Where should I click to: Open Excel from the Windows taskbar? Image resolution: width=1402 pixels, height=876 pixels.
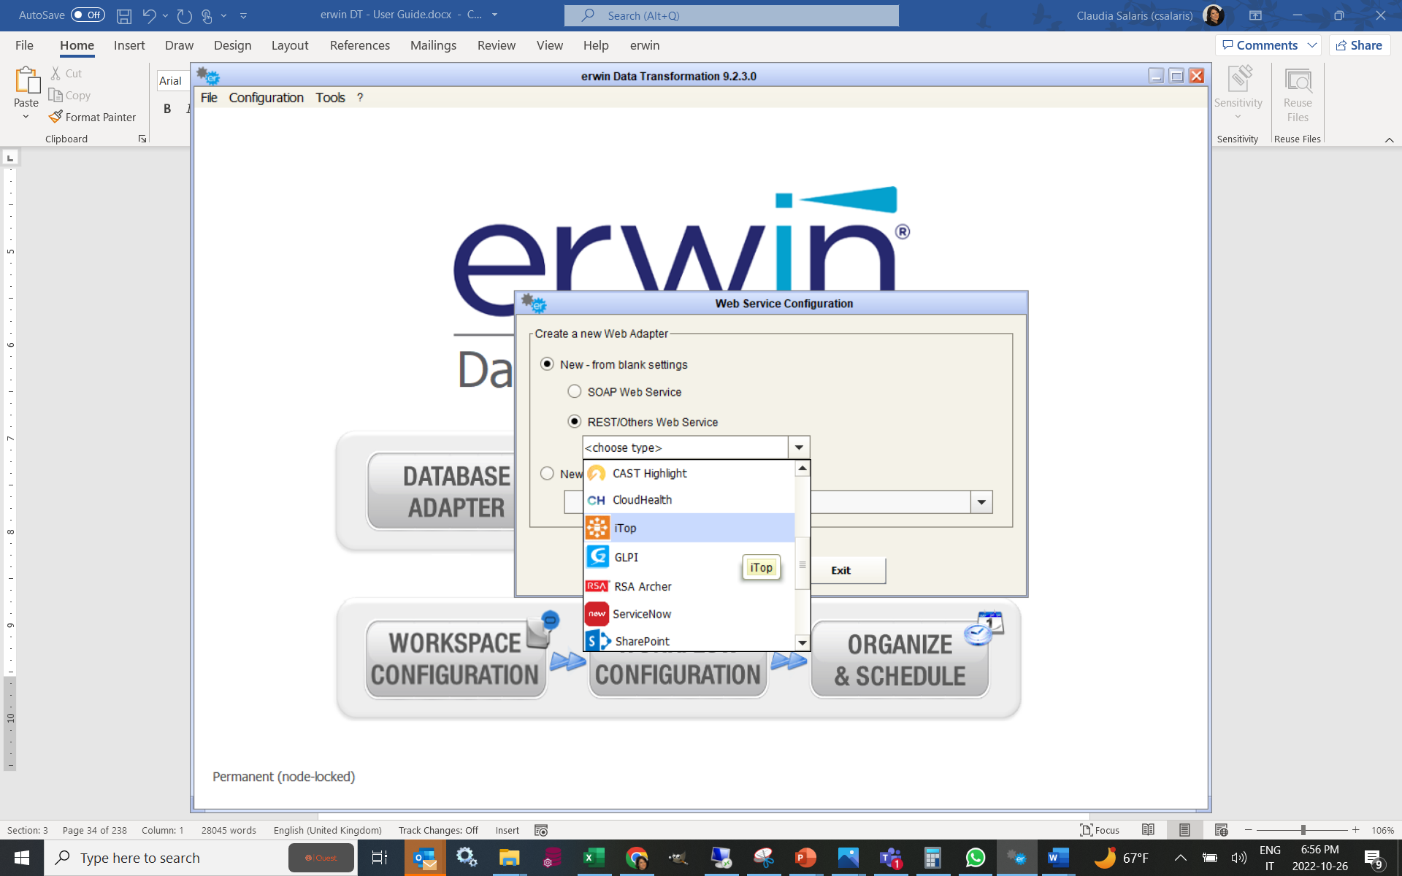(x=594, y=858)
